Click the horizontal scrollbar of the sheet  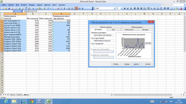[x=147, y=95]
